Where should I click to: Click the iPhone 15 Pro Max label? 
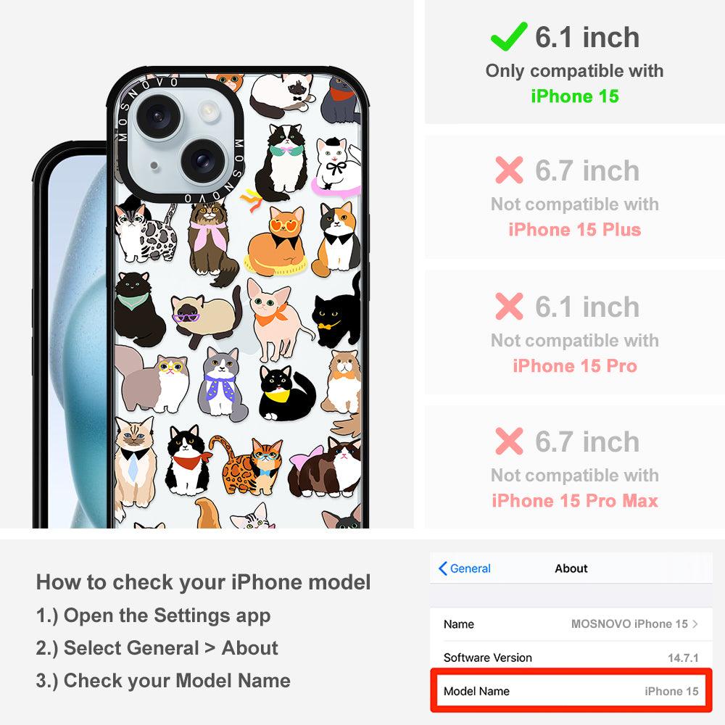[575, 501]
